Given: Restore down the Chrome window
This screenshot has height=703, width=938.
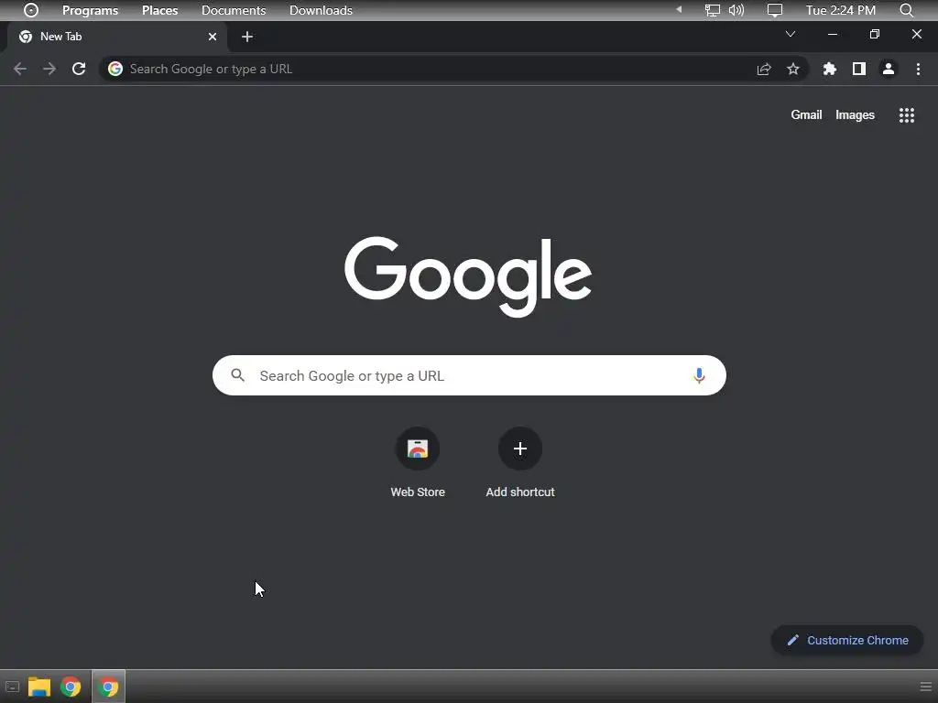Looking at the screenshot, I should pyautogui.click(x=875, y=34).
